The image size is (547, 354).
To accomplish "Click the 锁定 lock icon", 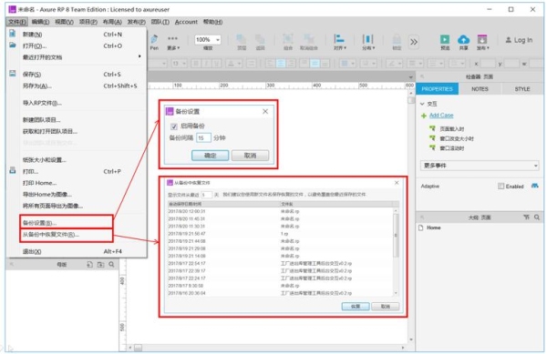I will [397, 42].
